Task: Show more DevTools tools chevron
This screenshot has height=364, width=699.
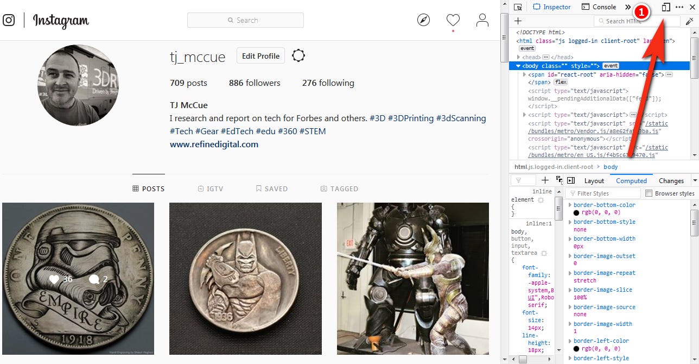Action: coord(628,7)
